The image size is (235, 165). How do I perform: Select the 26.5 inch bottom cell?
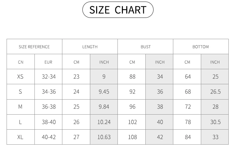[215, 92]
